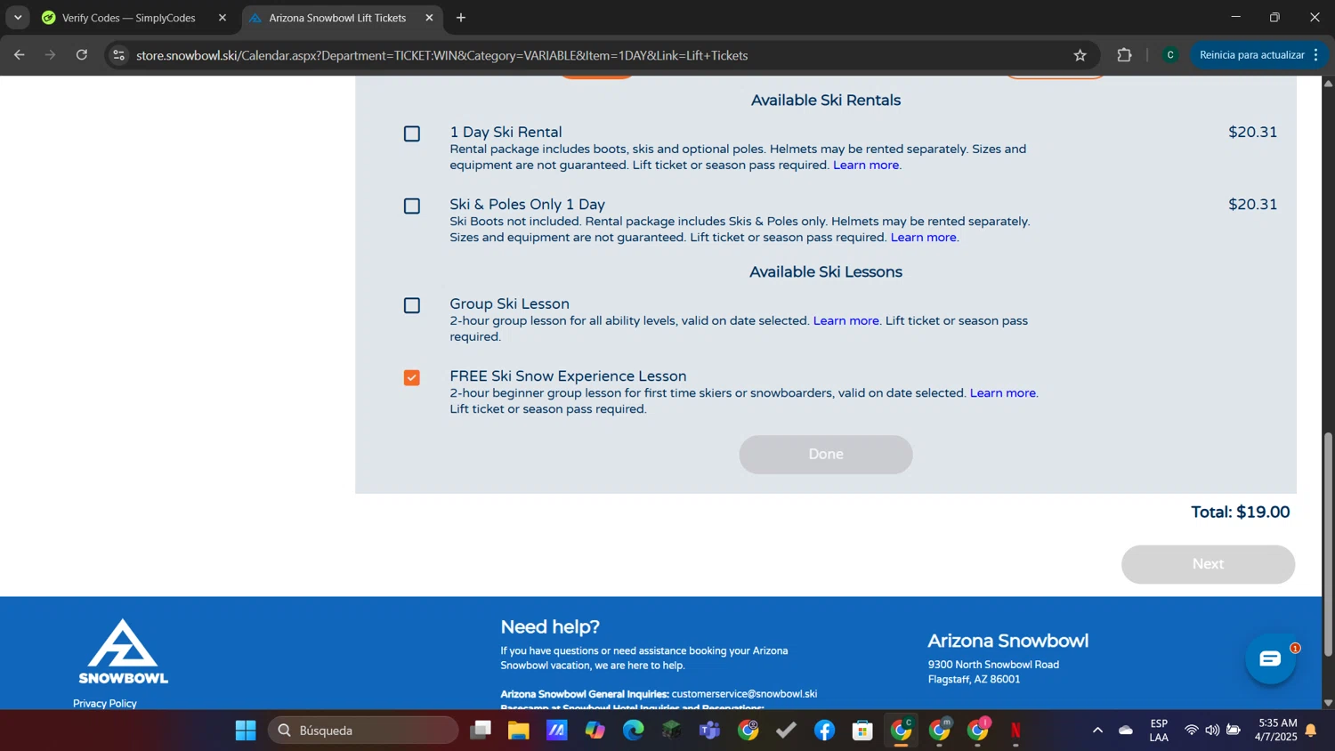Click the Snowbowl logo in footer
Viewport: 1335px width, 751px height.
(x=123, y=651)
